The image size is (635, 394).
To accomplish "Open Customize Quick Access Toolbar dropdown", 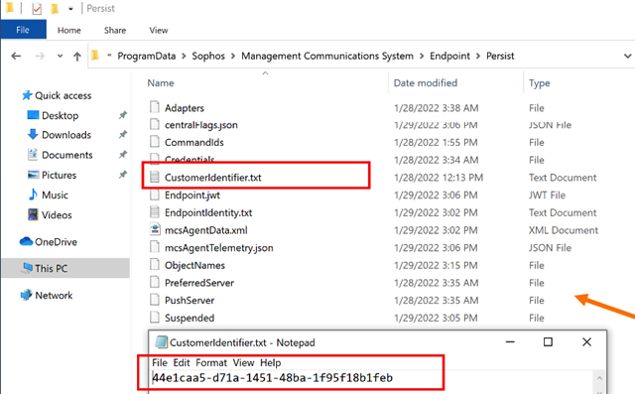I will [x=70, y=9].
